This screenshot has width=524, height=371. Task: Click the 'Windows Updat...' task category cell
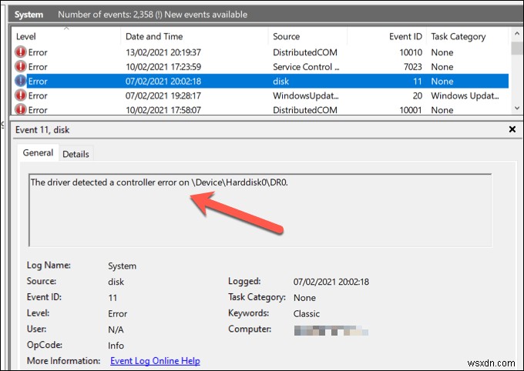[465, 96]
